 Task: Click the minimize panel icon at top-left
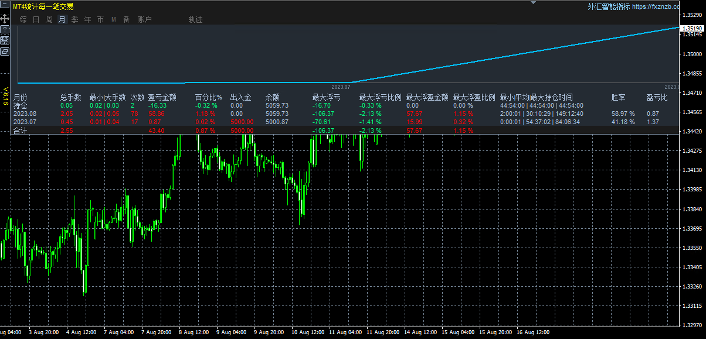[x=4, y=6]
